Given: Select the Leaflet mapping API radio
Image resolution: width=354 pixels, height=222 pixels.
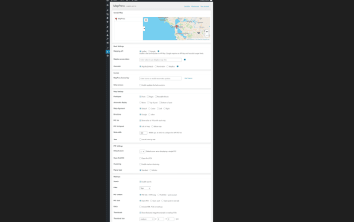Looking at the screenshot, I should click(140, 51).
